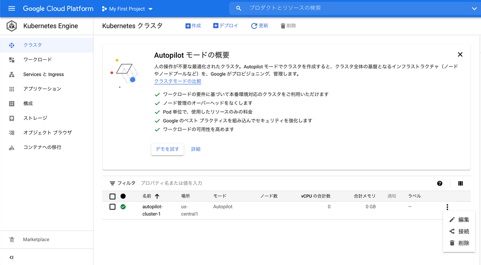This screenshot has width=481, height=265.
Task: Click the Google Cloud Platform title
Action: [x=58, y=8]
